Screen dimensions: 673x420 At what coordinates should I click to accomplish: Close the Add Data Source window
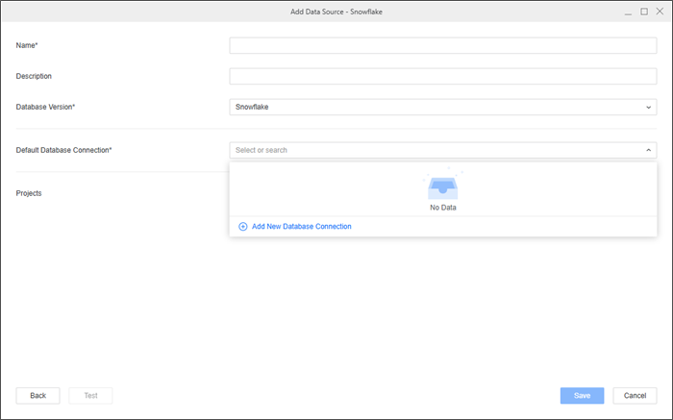pyautogui.click(x=660, y=12)
